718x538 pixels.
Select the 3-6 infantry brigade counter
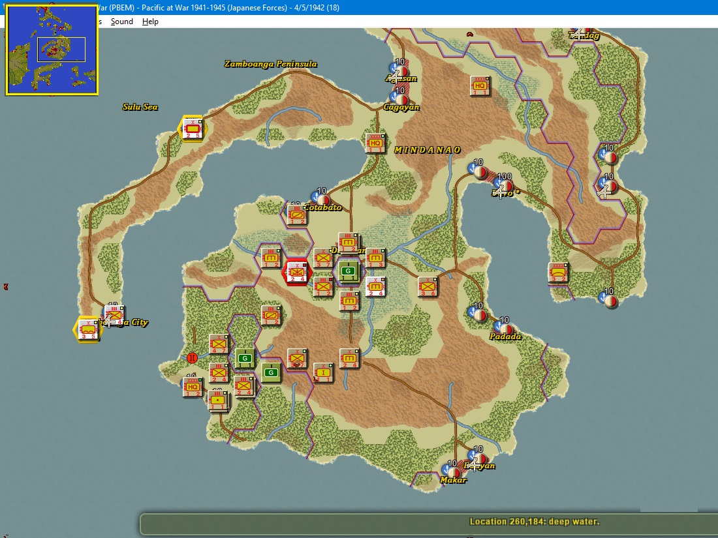[428, 288]
